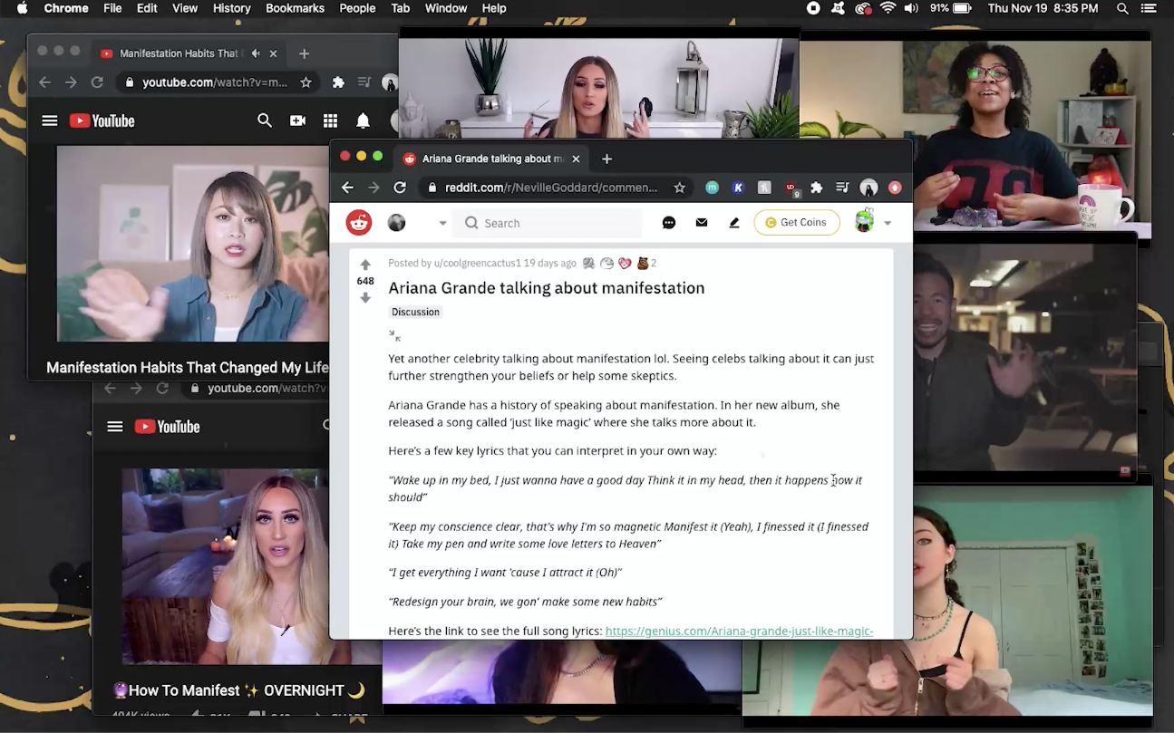Click YouTube logo in lower YouTube window

(x=167, y=427)
